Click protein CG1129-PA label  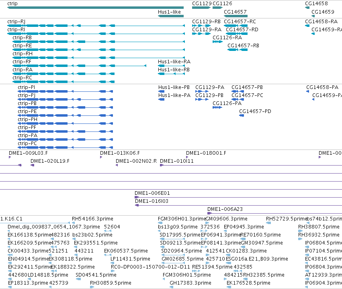pos(210,87)
